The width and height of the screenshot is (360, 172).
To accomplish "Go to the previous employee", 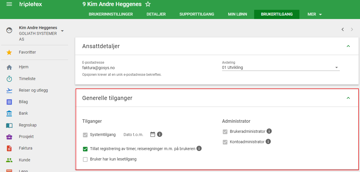I will pos(343,29).
